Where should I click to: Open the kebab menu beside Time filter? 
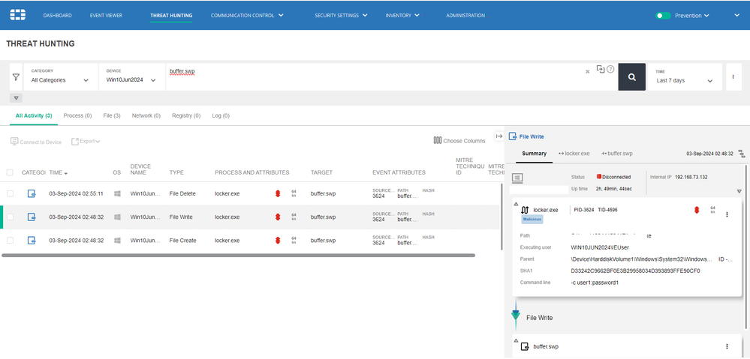(732, 76)
